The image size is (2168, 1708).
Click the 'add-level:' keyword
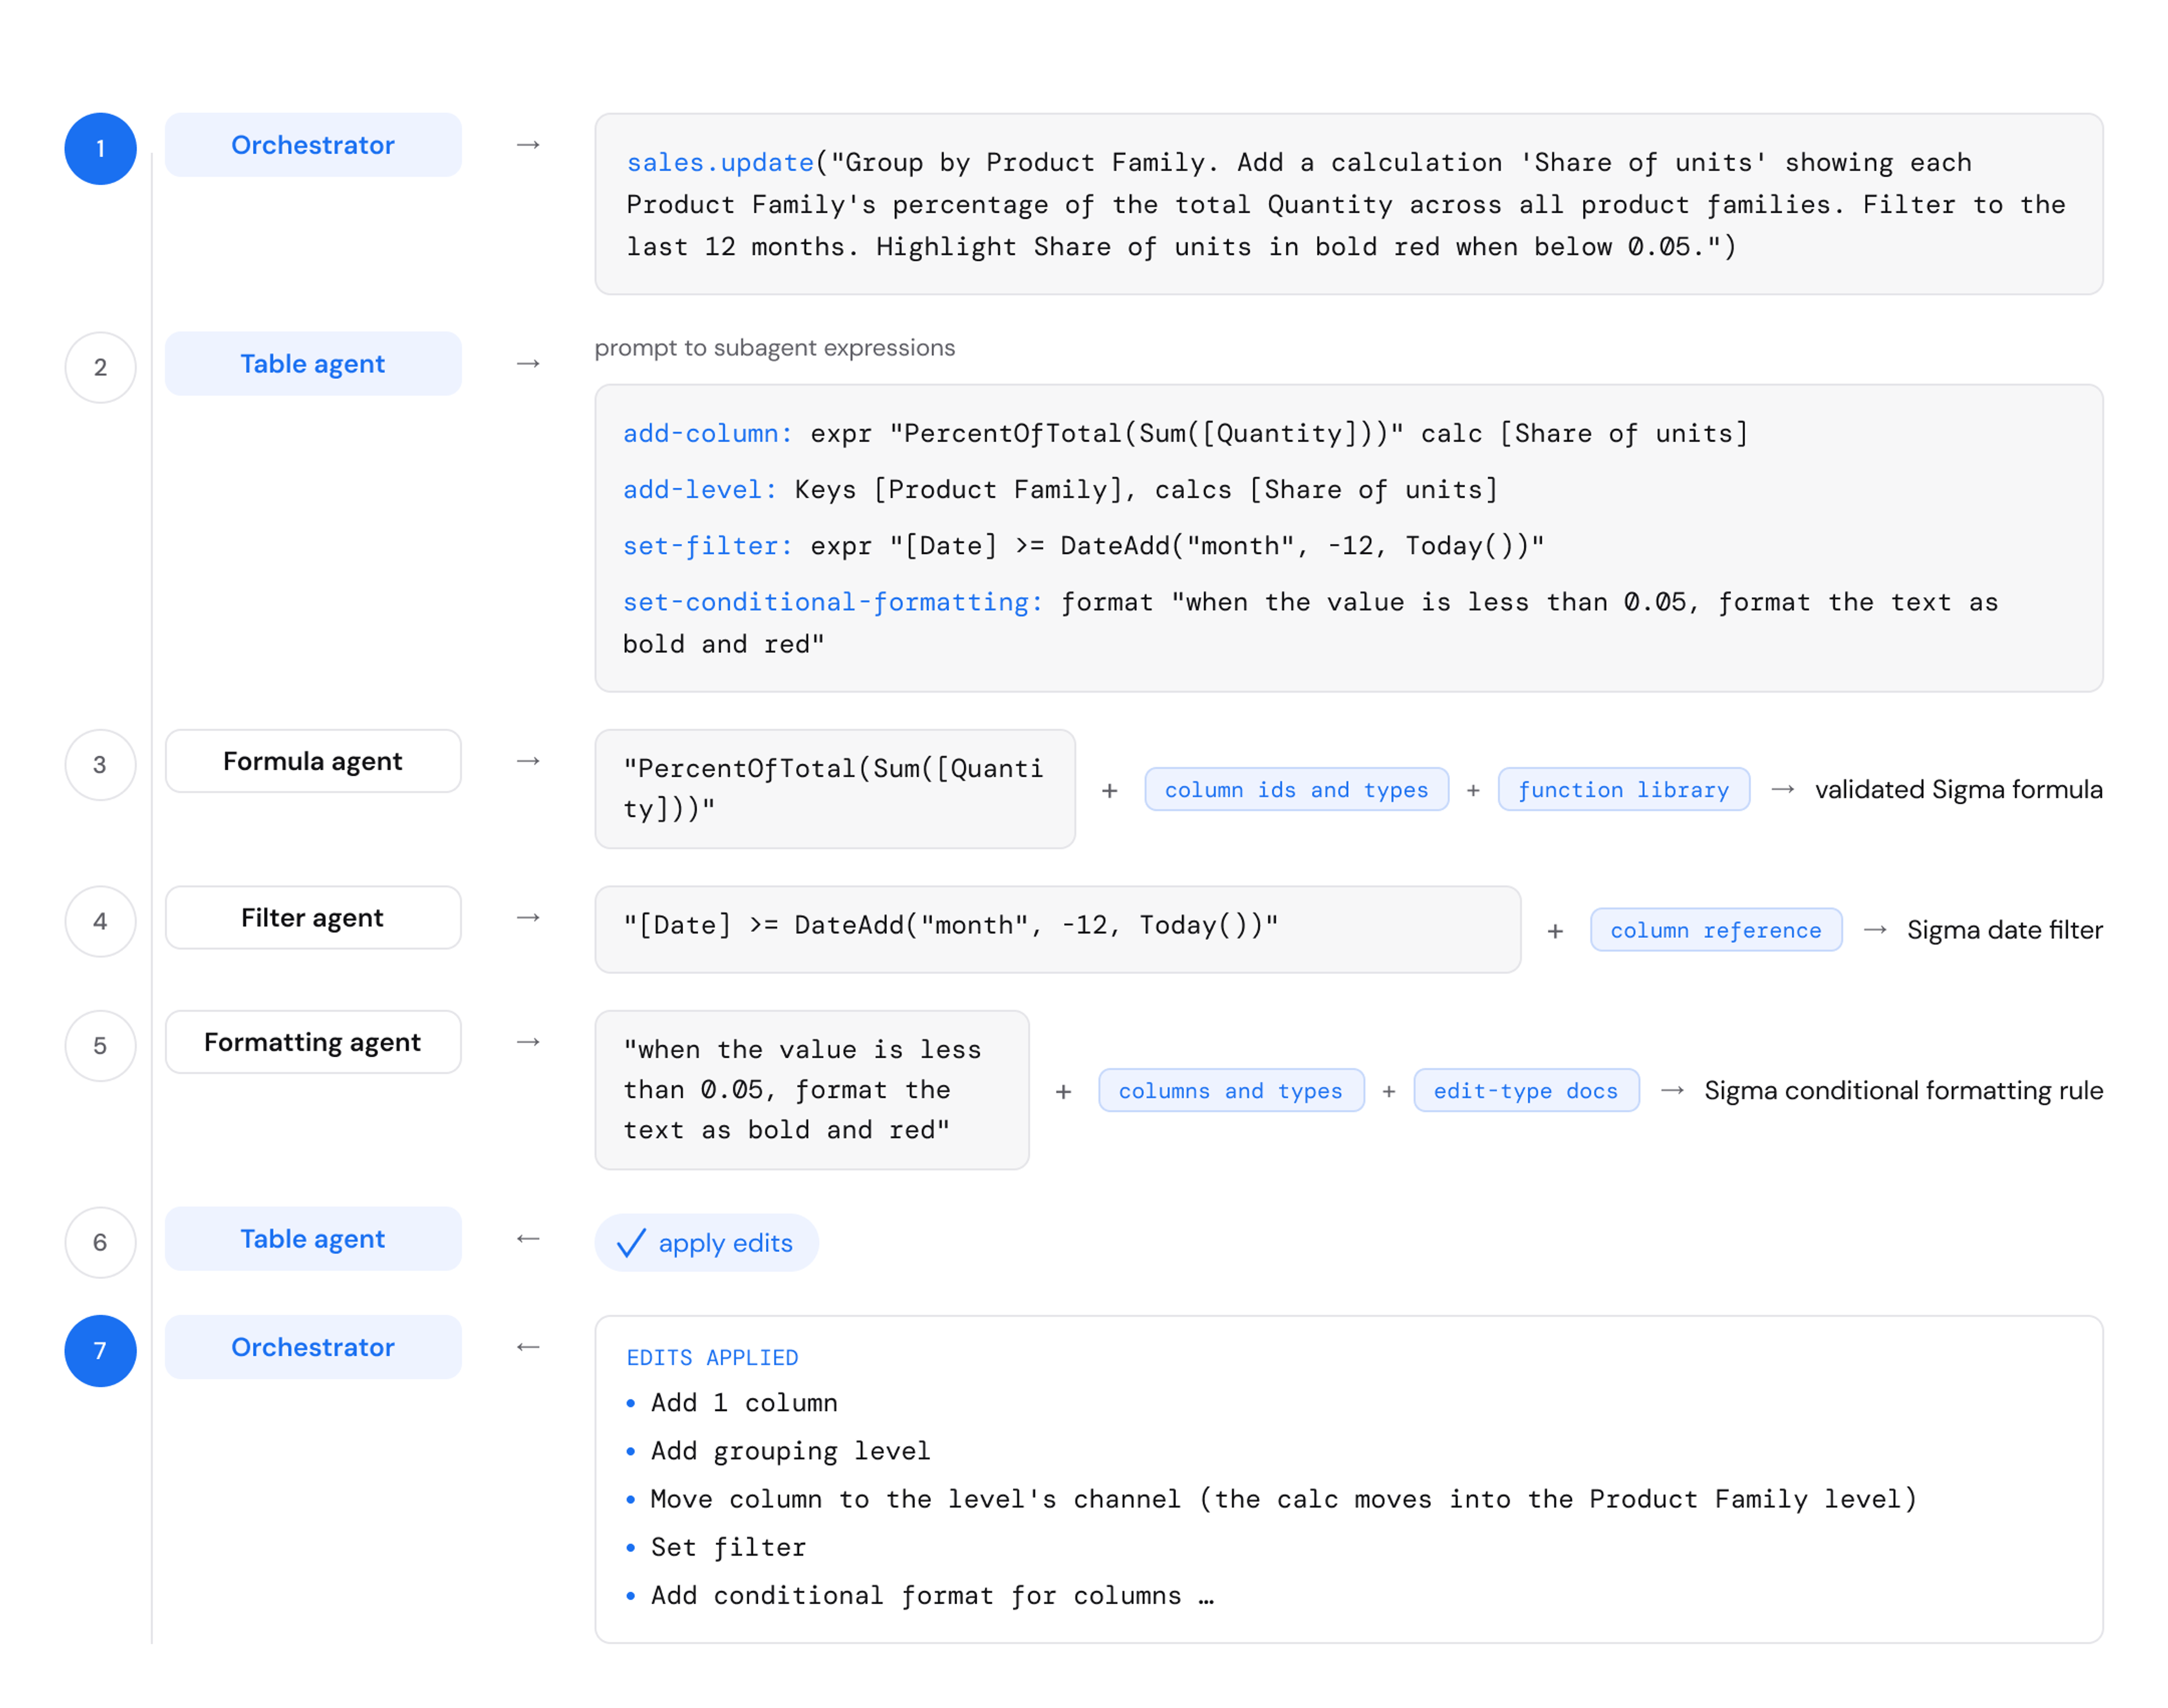click(699, 489)
